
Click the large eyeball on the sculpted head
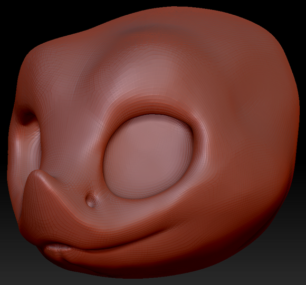148,156
